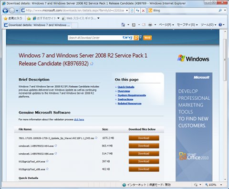Follow the Overview link
The image size is (229, 189).
(x=124, y=91)
